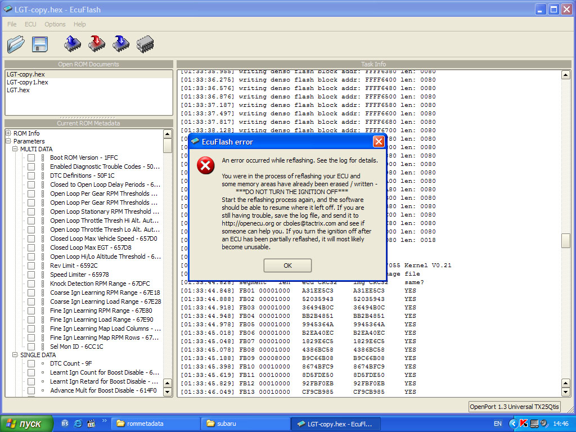Click the FB13 CF9CB985 log row
The image size is (576, 432).
click(x=298, y=392)
